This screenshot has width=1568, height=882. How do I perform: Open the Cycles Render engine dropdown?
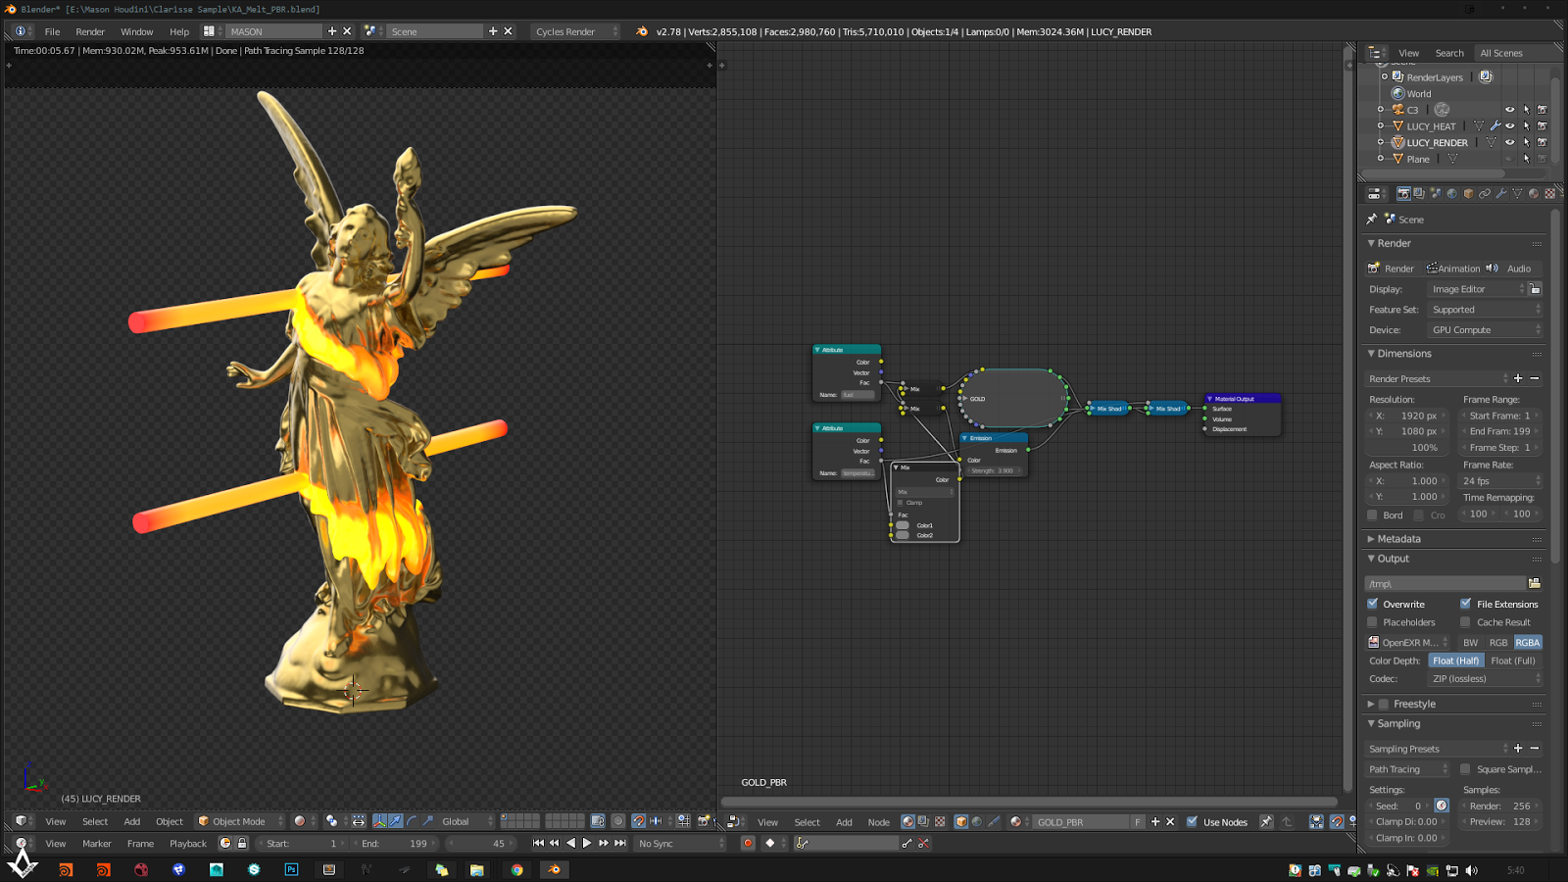575,31
